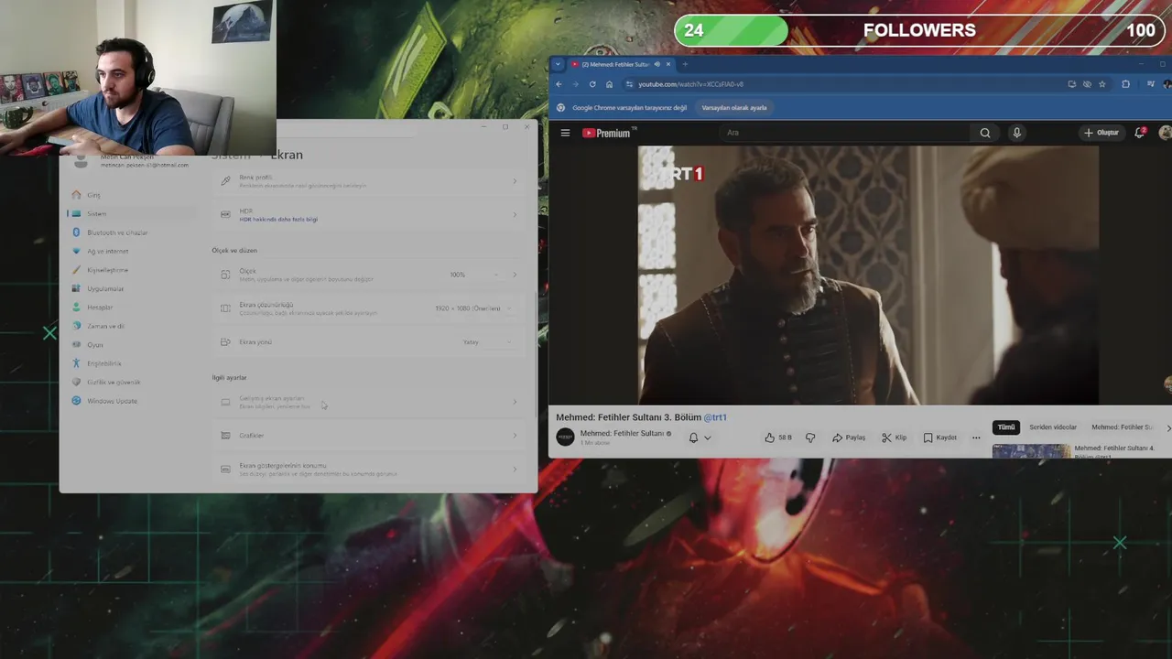Image resolution: width=1172 pixels, height=659 pixels.
Task: Open Windows Update in Settings sidebar
Action: pos(130,401)
